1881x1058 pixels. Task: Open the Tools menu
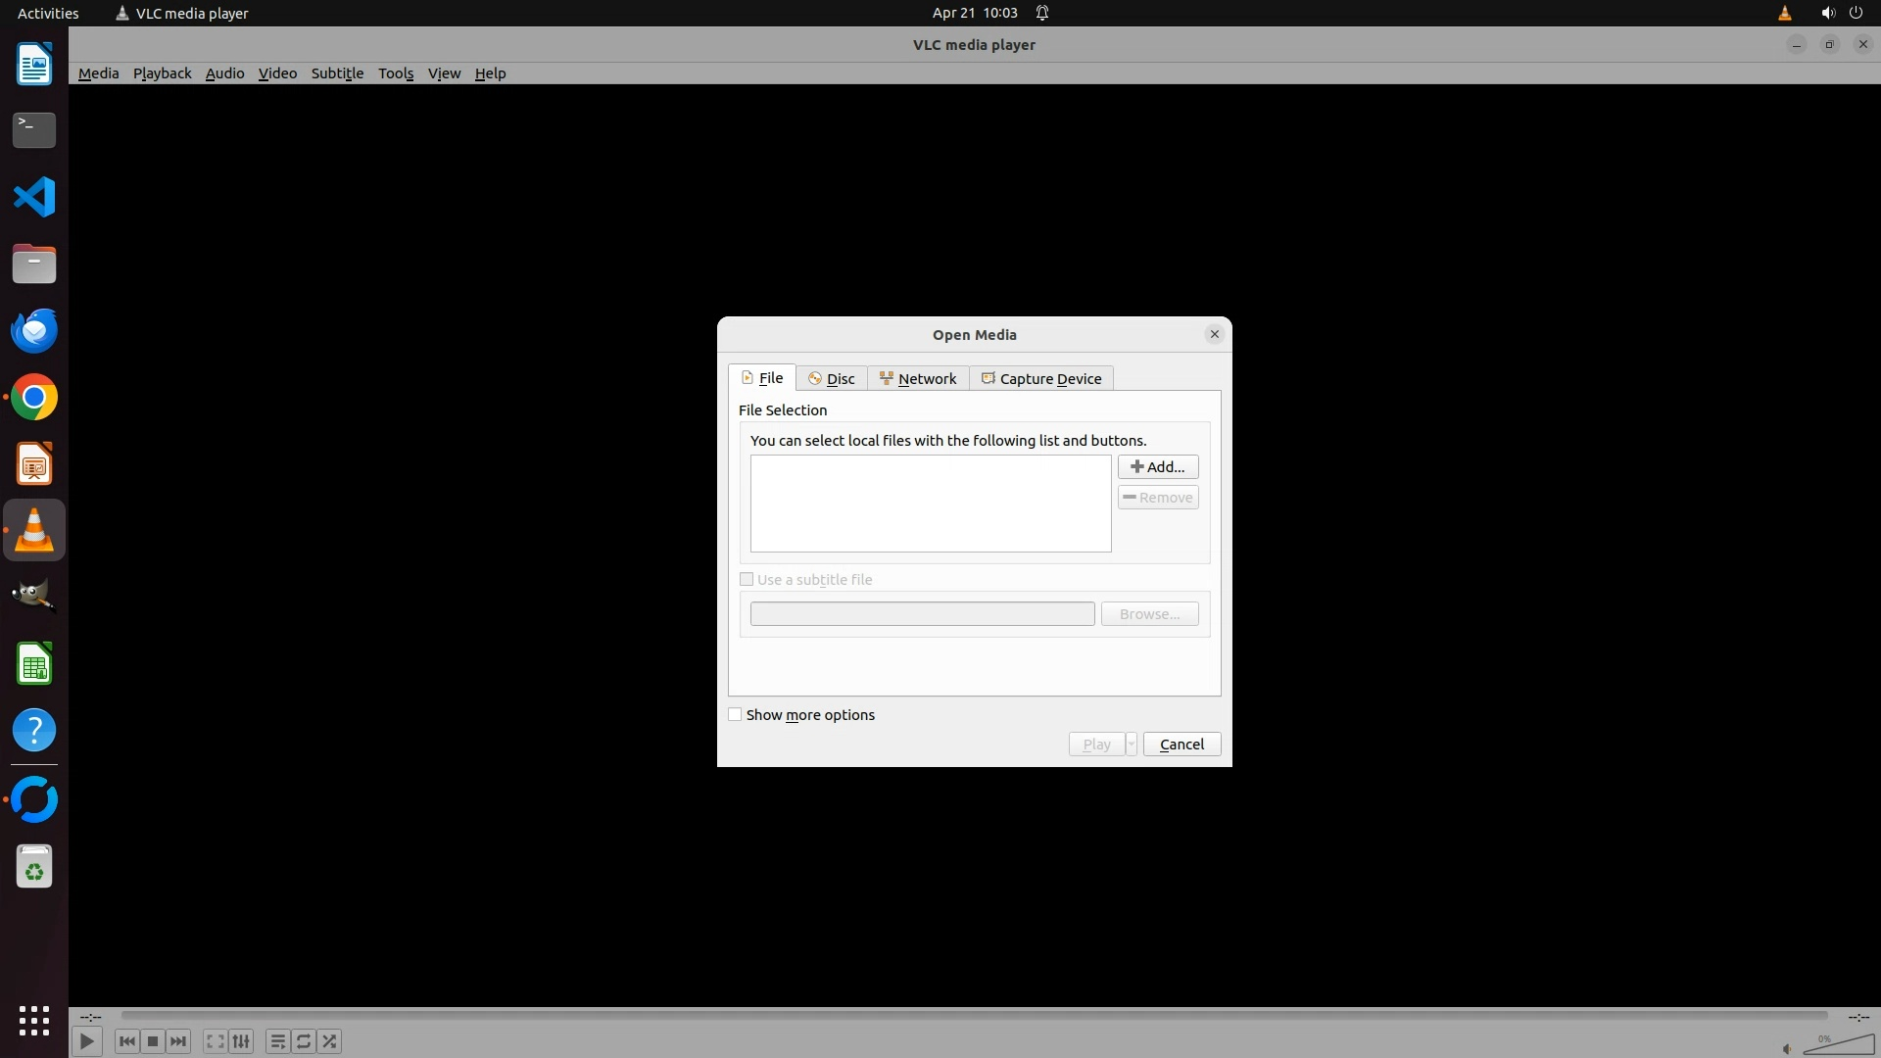396,73
